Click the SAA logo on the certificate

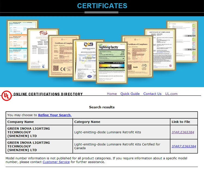pos(44,33)
